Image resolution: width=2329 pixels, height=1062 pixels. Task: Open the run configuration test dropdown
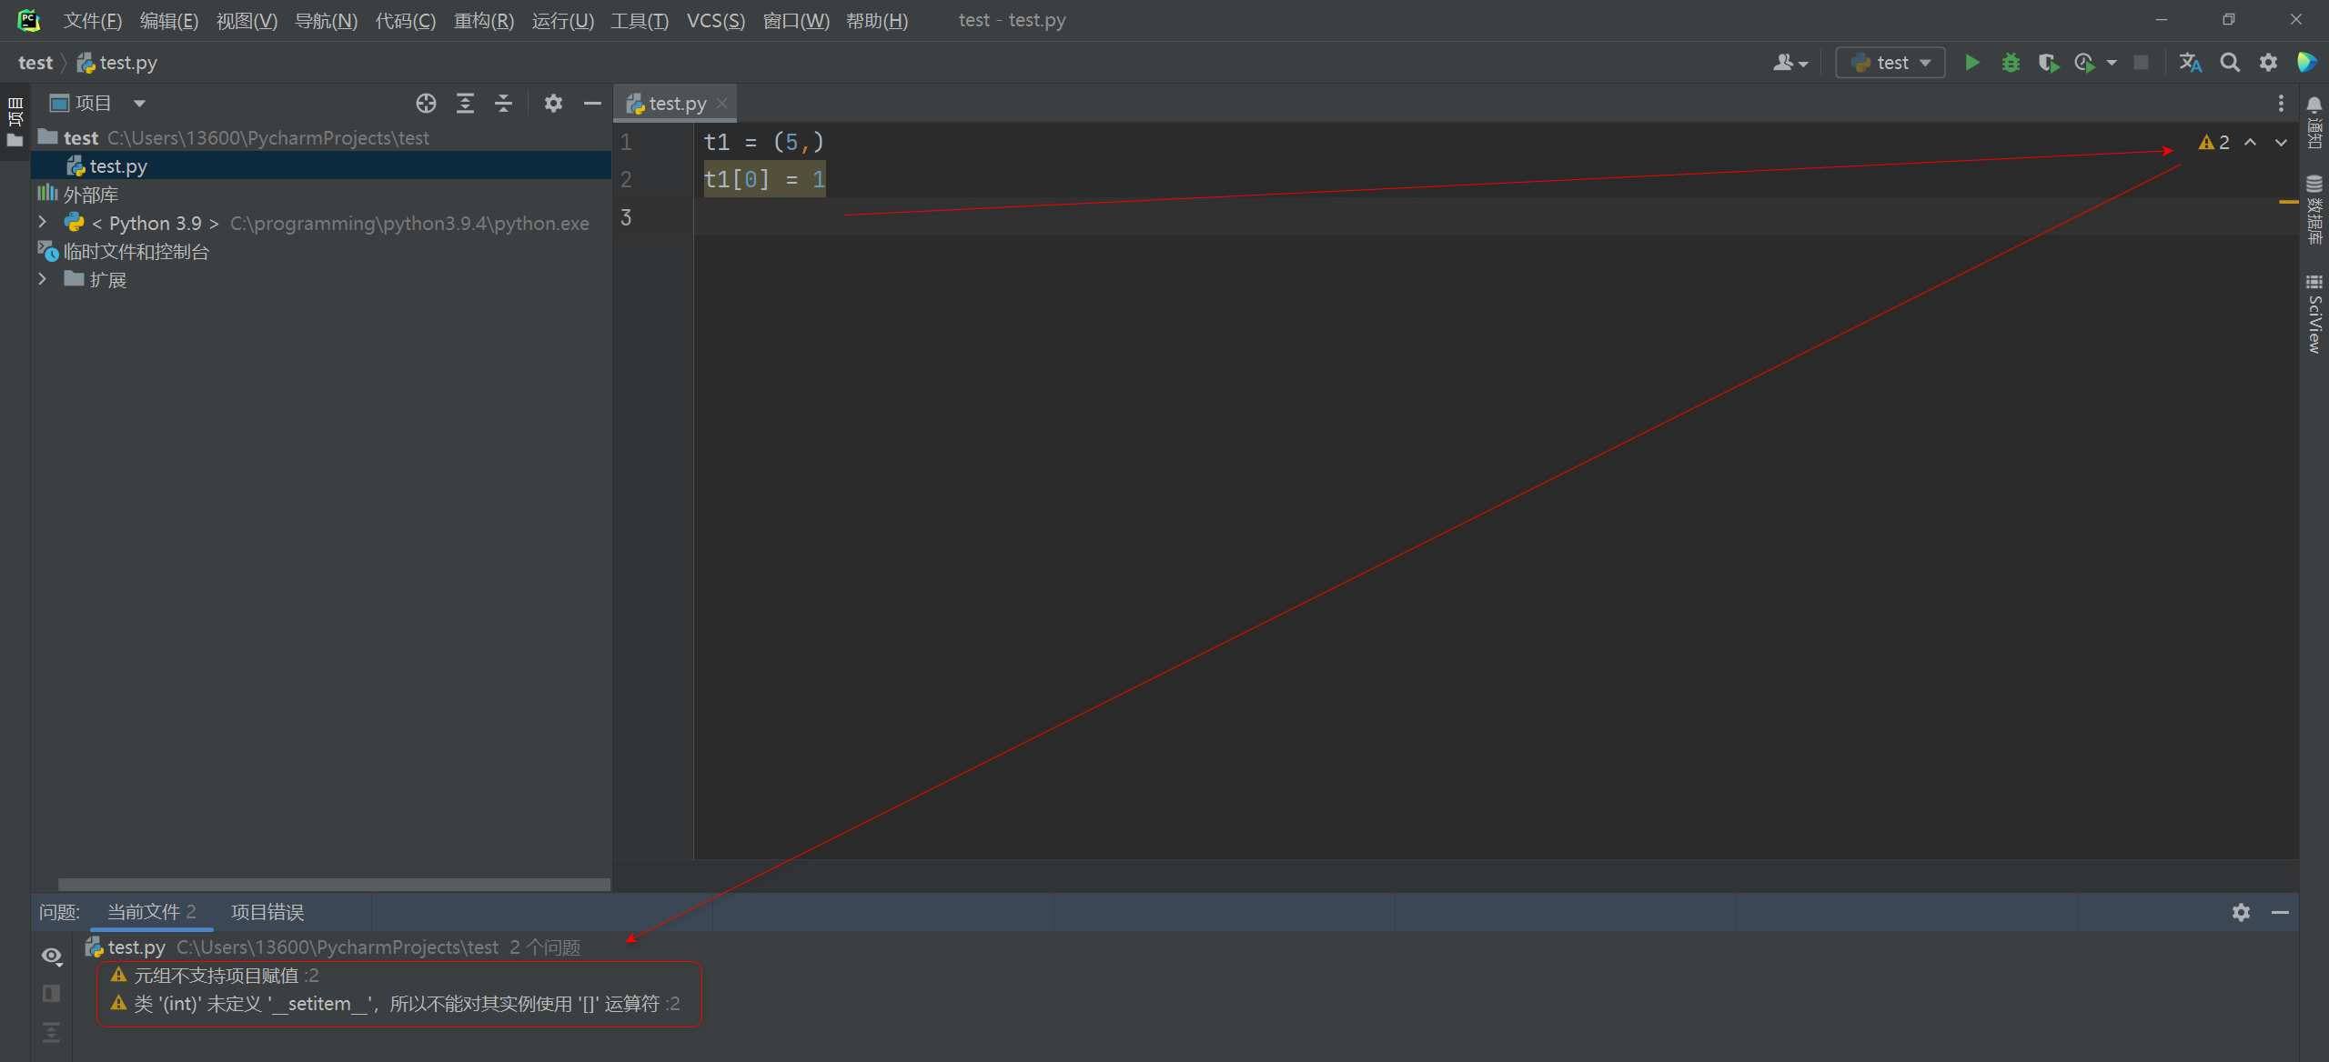click(x=1890, y=63)
